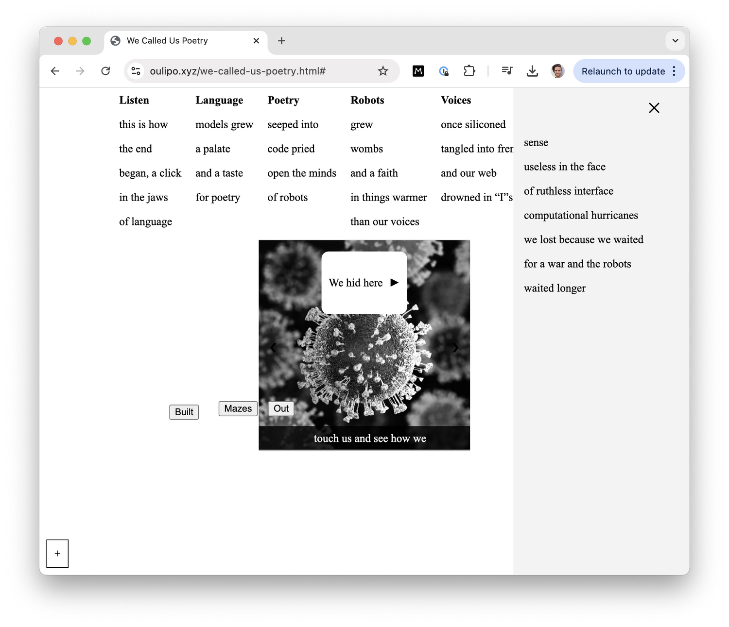Select the 'We Called Us Poetry' tab
The image size is (729, 627).
click(x=167, y=41)
